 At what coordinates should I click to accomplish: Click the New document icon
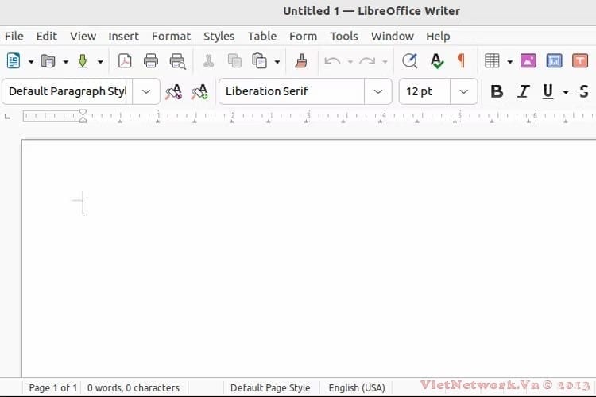click(x=14, y=61)
